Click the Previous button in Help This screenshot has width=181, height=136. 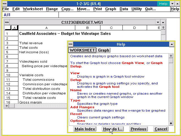139,129
